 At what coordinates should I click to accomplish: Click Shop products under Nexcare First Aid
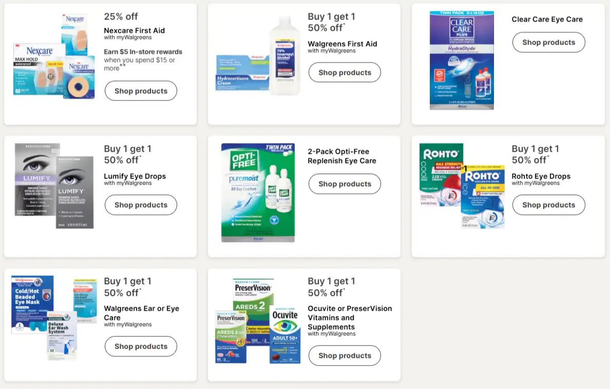(141, 91)
